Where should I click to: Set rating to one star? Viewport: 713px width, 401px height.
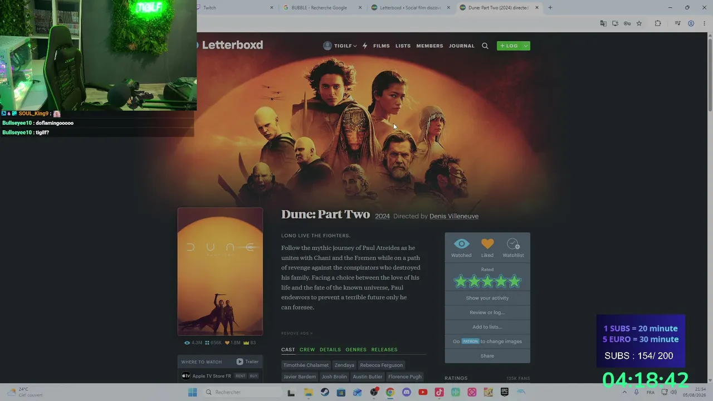tap(460, 281)
